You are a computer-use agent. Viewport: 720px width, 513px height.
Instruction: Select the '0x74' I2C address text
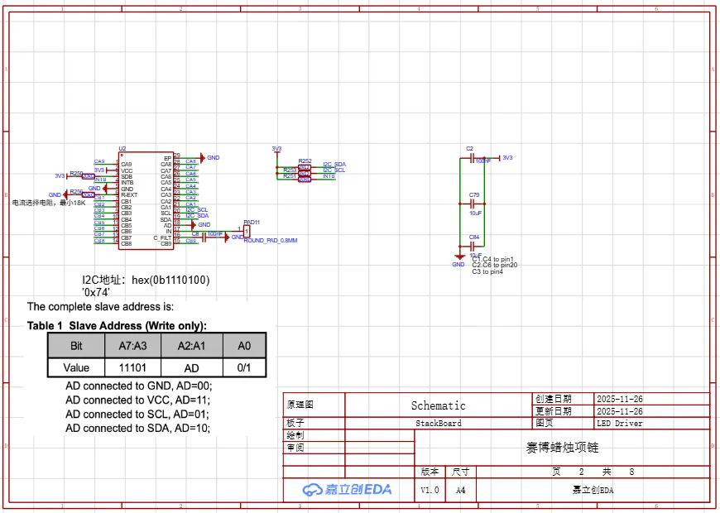(96, 293)
